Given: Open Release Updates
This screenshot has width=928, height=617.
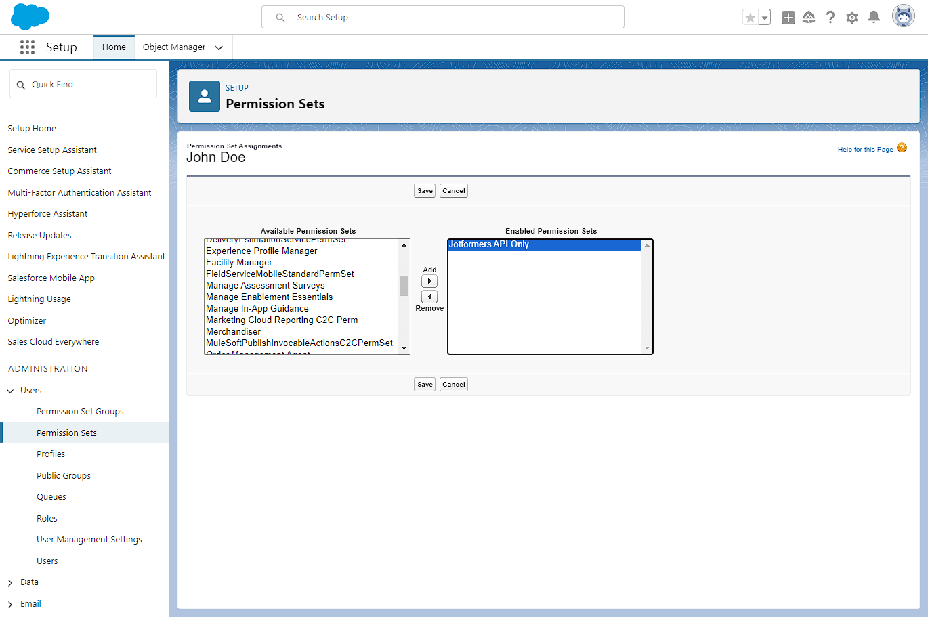Looking at the screenshot, I should point(39,236).
